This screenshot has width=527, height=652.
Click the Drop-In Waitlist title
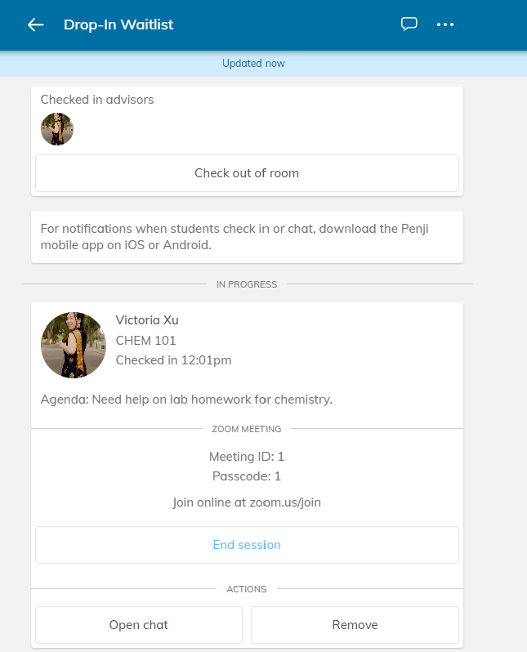118,25
